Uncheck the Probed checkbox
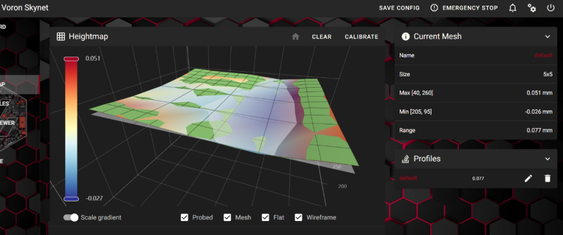Viewport: 563px width, 235px height. click(x=185, y=218)
